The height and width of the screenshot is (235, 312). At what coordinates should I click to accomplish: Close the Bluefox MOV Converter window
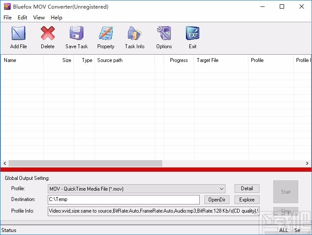(301, 6)
